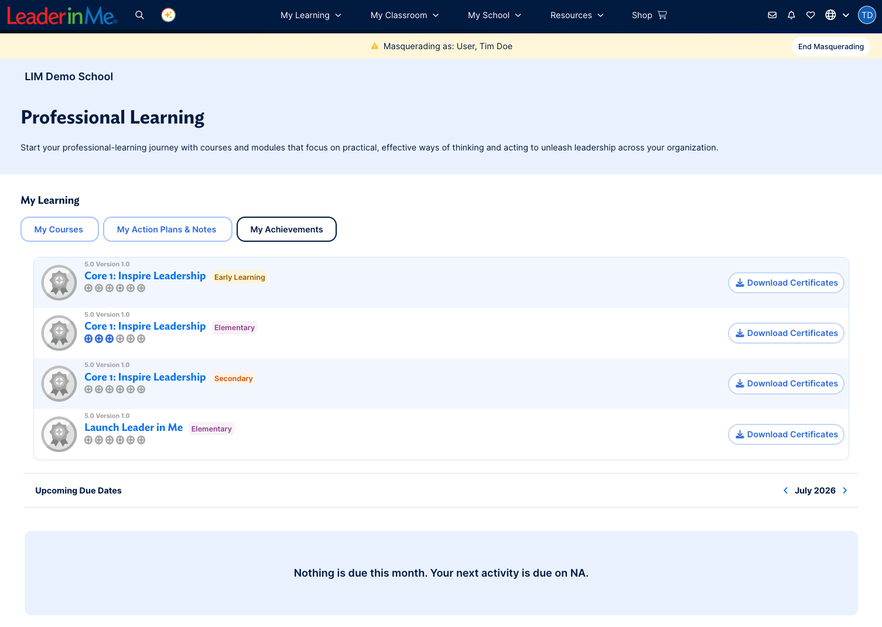Click the 'Nothing is due this month' message

[x=441, y=573]
